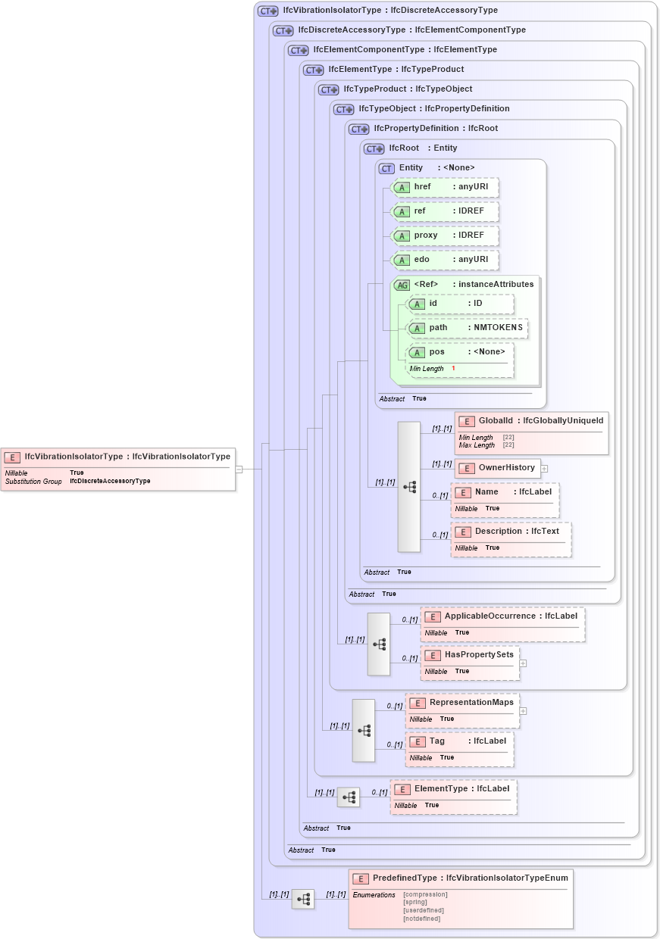Click the A attribute icon next to proxy

point(402,236)
